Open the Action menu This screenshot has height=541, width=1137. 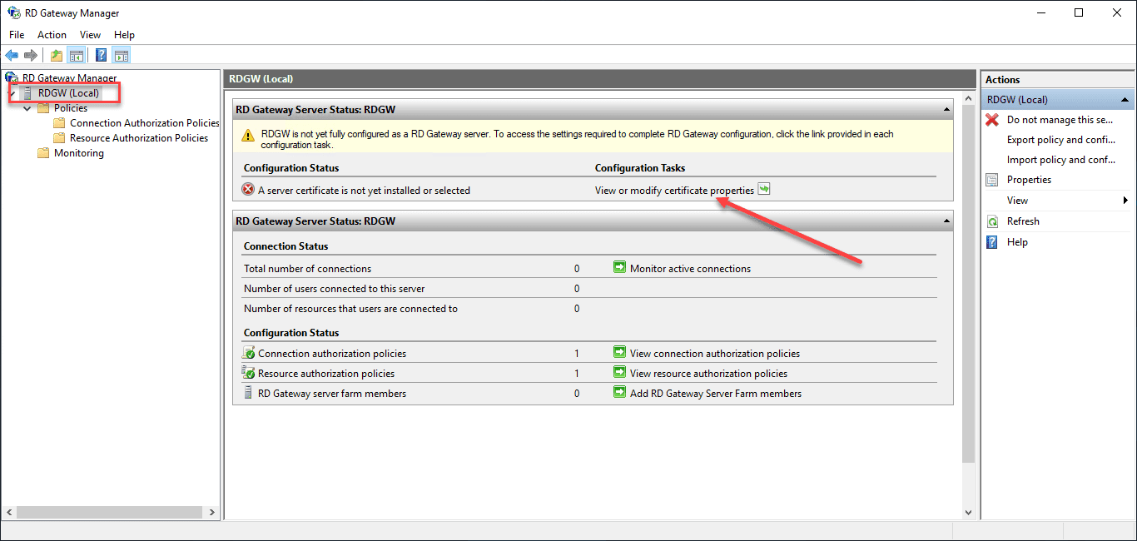[x=52, y=35]
